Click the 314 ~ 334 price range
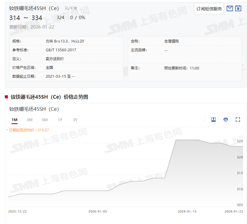247x224 pixels. pyautogui.click(x=26, y=18)
